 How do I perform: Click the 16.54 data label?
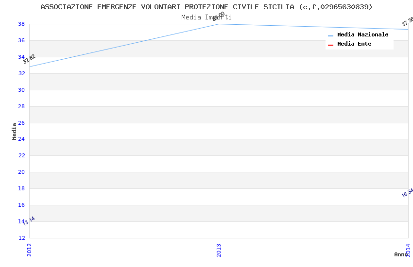click(x=407, y=193)
